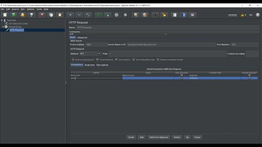The height and width of the screenshot is (147, 262).
Task: Open the Templates toolbar icon
Action: click(14, 15)
